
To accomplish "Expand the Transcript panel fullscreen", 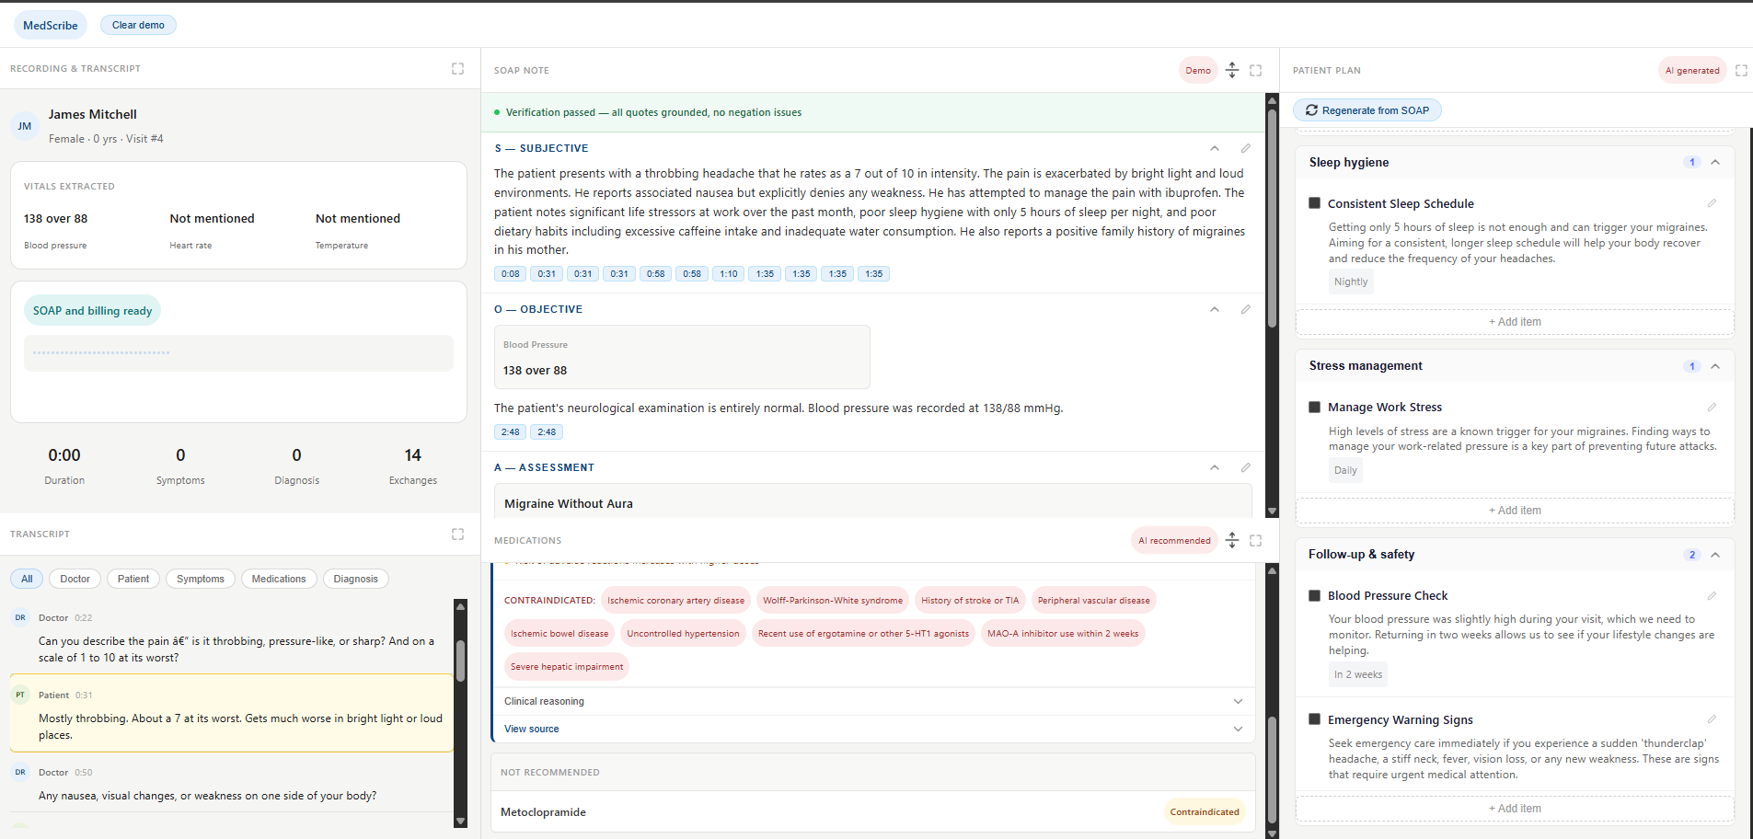I will (457, 534).
